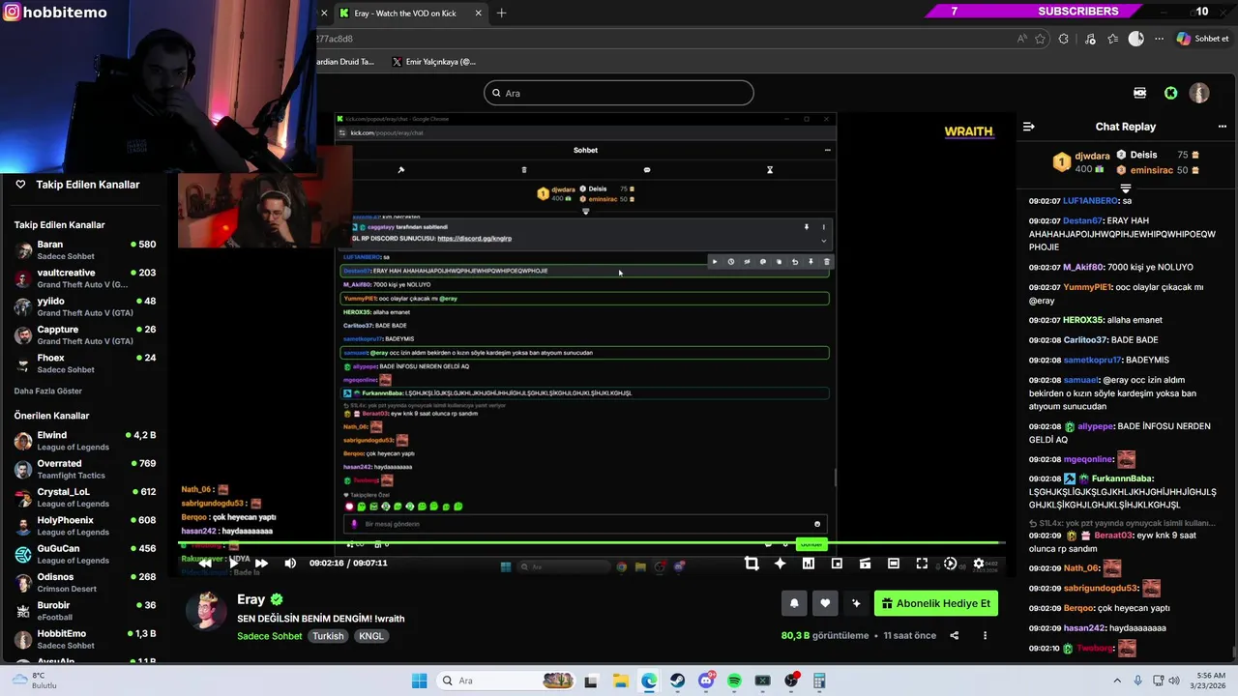The height and width of the screenshot is (696, 1238).
Task: Open the Overrated recommended channel
Action: tap(85, 469)
